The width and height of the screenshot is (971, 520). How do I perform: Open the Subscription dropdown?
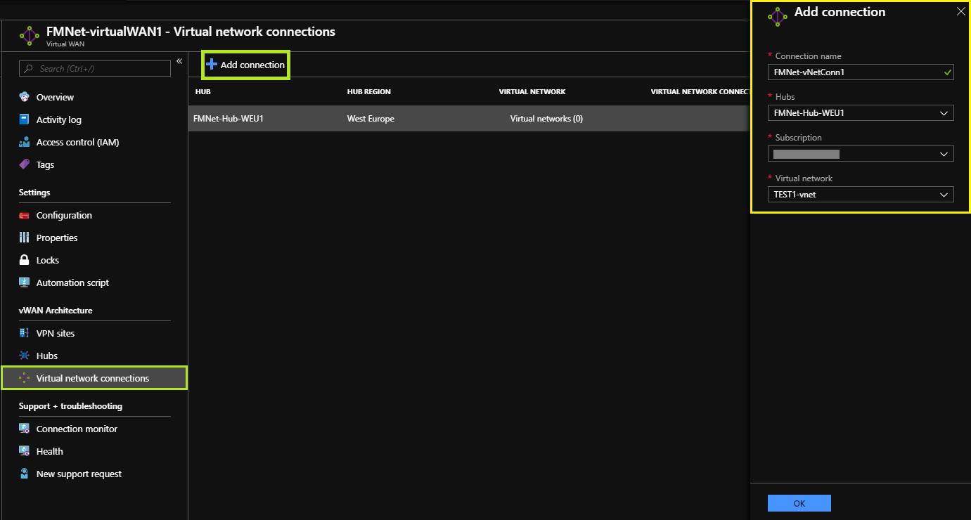coord(861,153)
